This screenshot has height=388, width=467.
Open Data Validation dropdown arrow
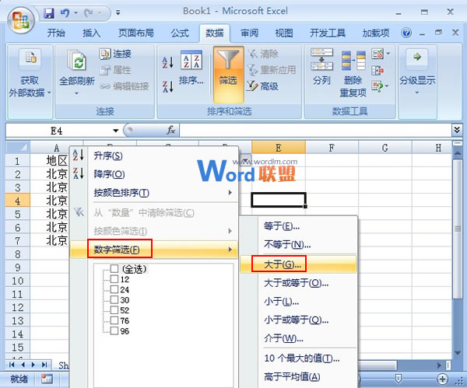(x=388, y=54)
